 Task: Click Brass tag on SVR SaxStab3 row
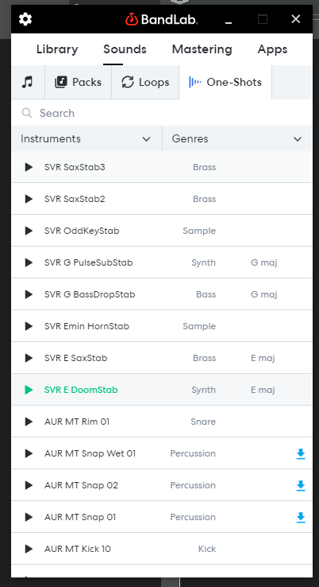coord(204,167)
